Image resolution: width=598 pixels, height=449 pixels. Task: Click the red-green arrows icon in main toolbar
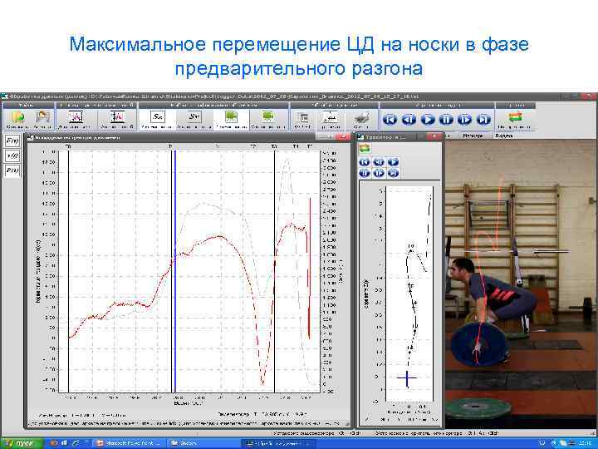(x=515, y=117)
